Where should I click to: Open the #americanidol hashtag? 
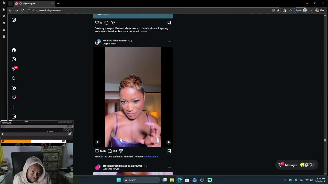click(x=151, y=157)
